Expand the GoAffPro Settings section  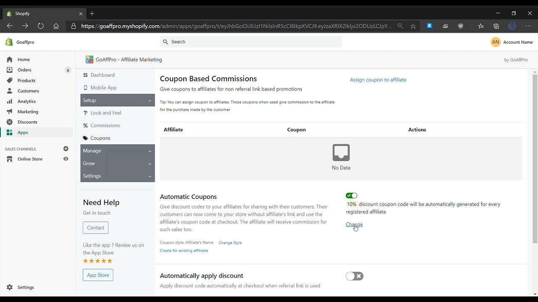click(x=118, y=176)
